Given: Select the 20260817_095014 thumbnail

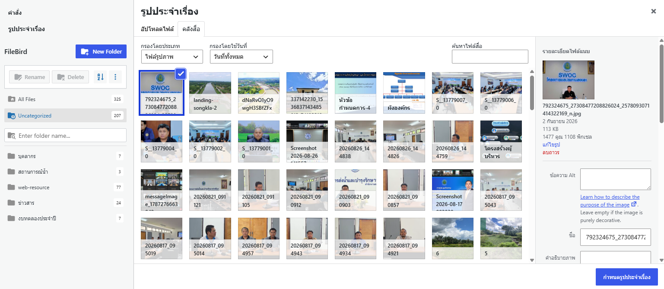Looking at the screenshot, I should point(210,238).
